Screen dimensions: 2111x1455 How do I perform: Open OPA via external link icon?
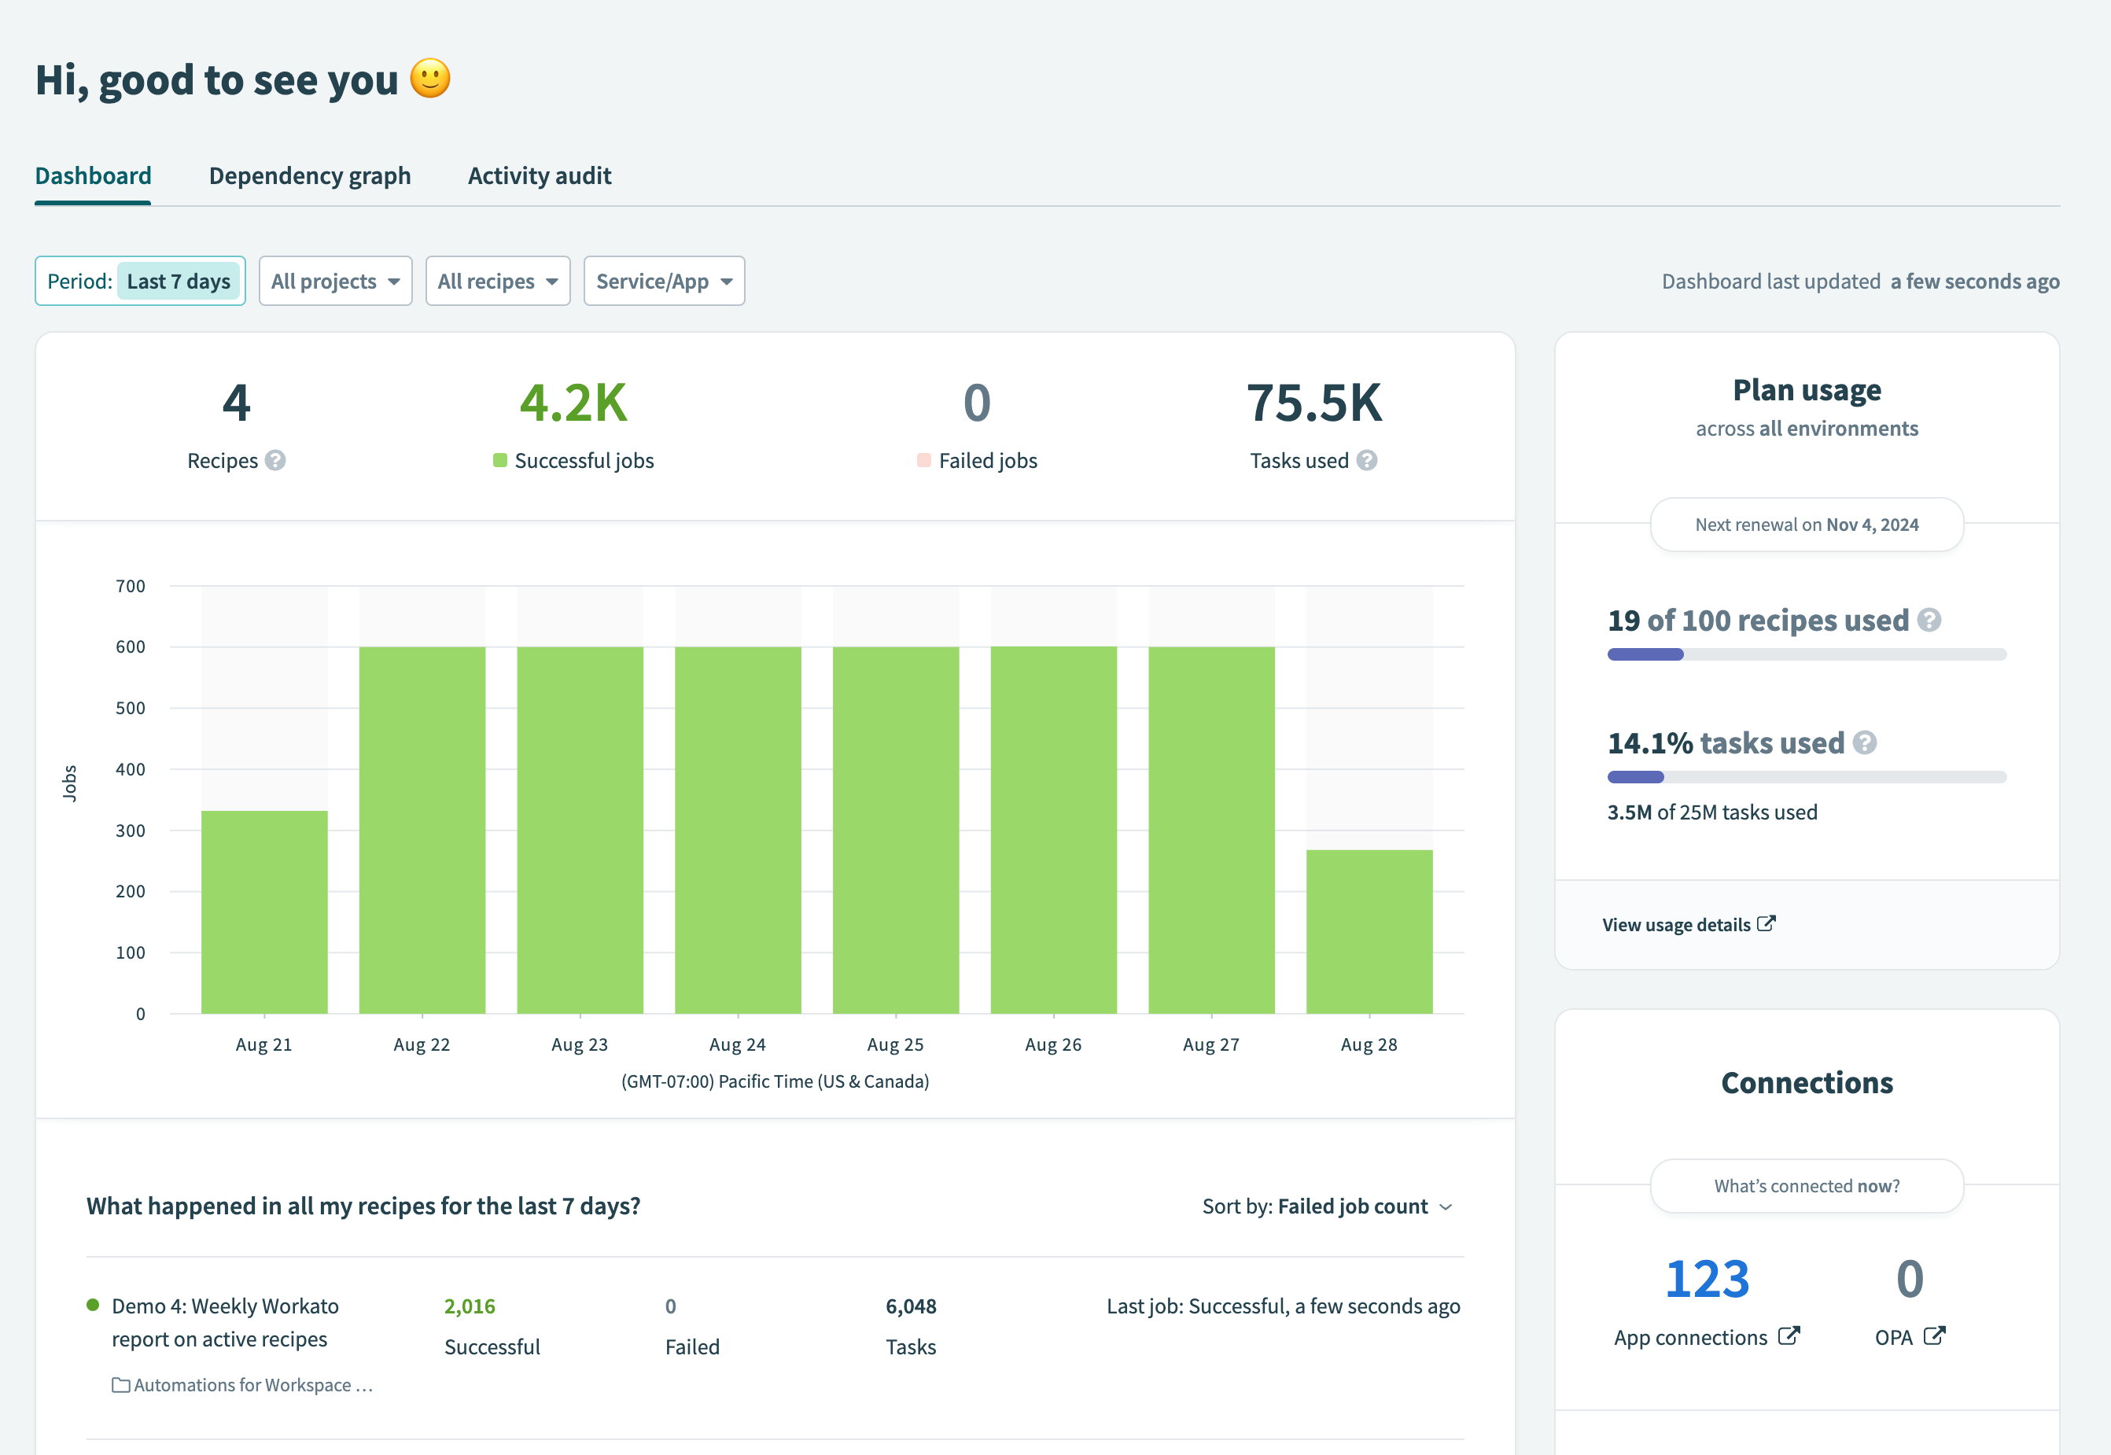[x=1936, y=1335]
